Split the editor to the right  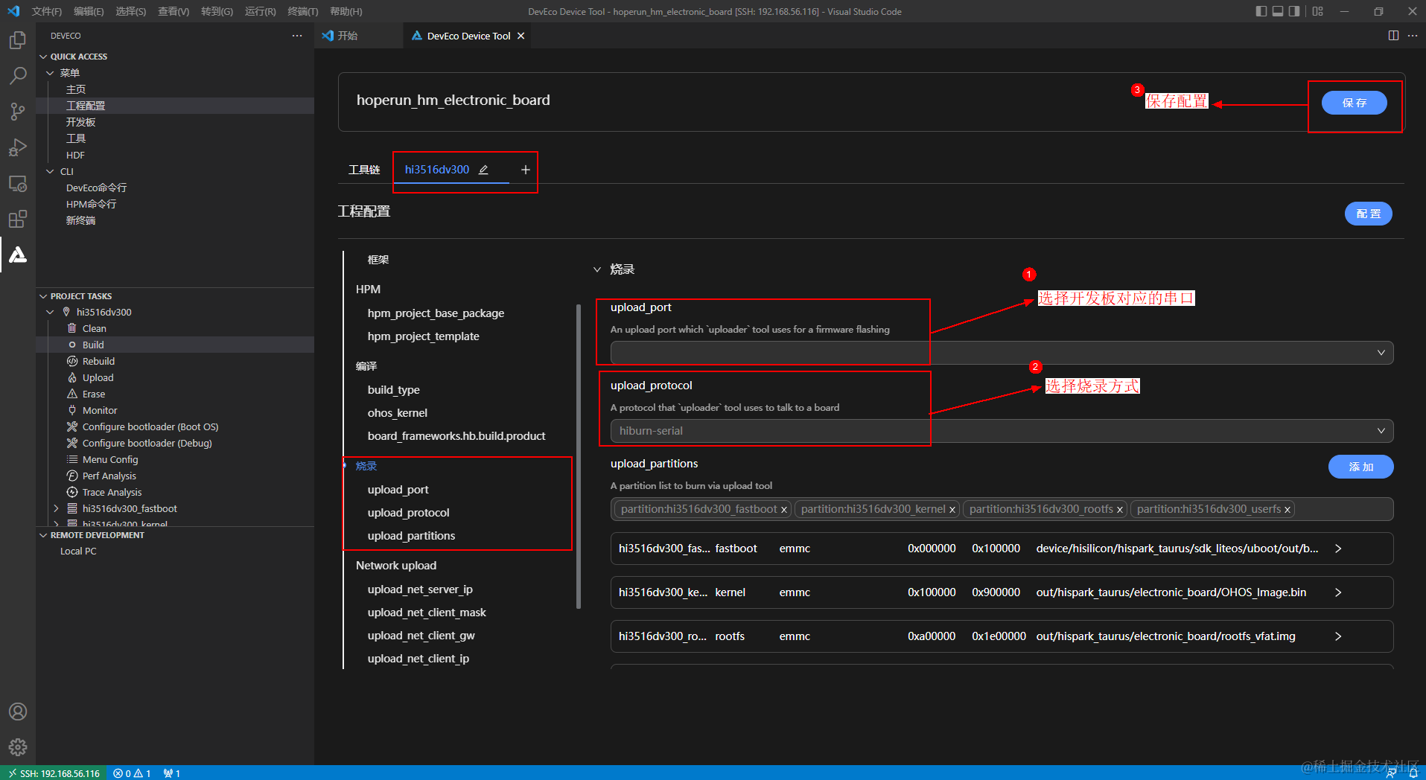point(1393,36)
